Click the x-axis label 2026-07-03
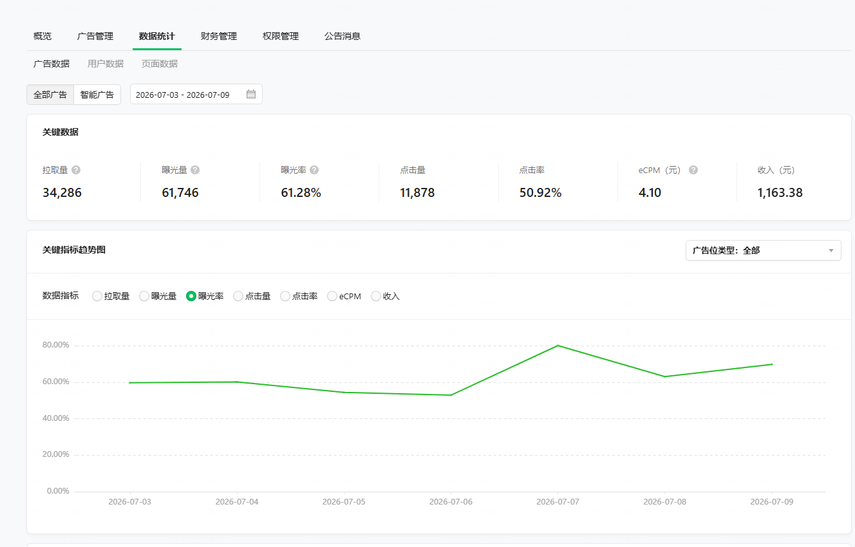855x547 pixels. 130,501
